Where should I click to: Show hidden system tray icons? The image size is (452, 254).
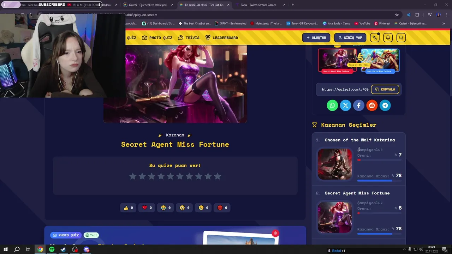pos(404,249)
